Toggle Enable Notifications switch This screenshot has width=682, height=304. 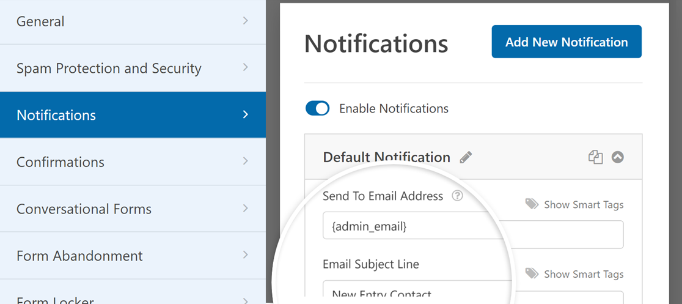tap(317, 109)
